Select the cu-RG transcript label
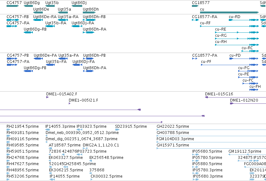The image size is (266, 181). coord(221,36)
